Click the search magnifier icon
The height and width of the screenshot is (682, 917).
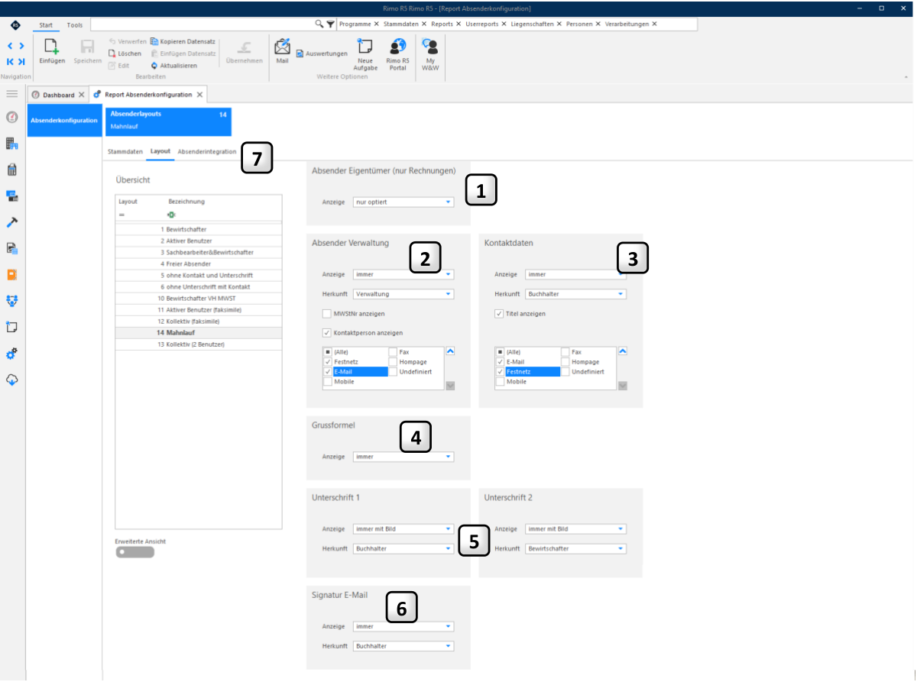pos(319,24)
